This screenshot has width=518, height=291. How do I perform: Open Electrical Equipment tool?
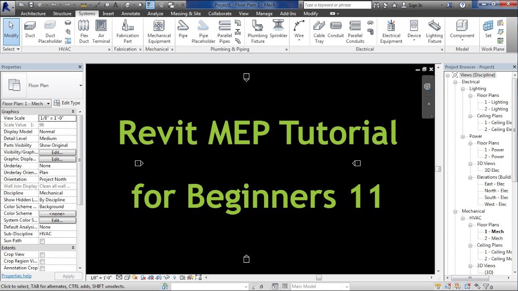391,32
